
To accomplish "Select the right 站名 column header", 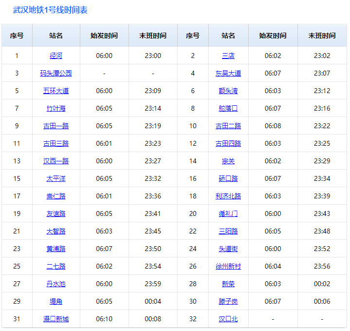I will click(x=228, y=36).
